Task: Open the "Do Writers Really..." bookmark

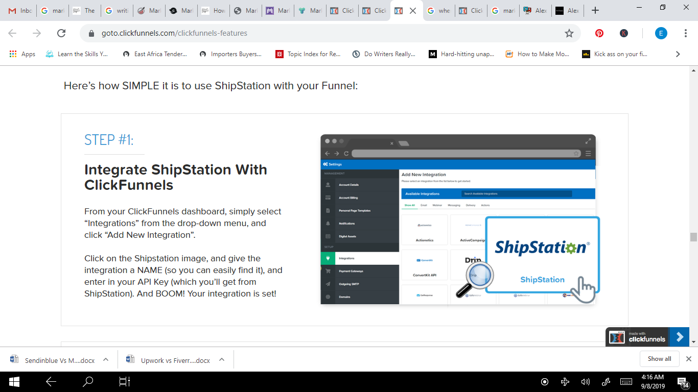Action: coord(384,54)
